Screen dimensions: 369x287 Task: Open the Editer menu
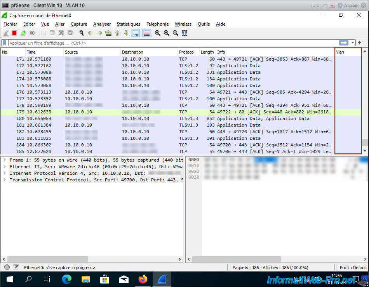coord(29,24)
